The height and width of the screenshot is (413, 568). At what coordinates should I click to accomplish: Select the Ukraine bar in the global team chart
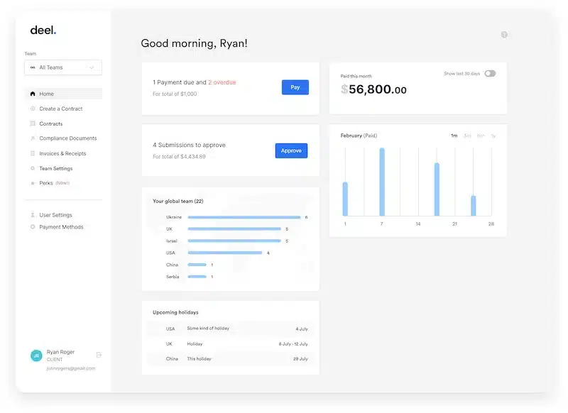click(245, 218)
